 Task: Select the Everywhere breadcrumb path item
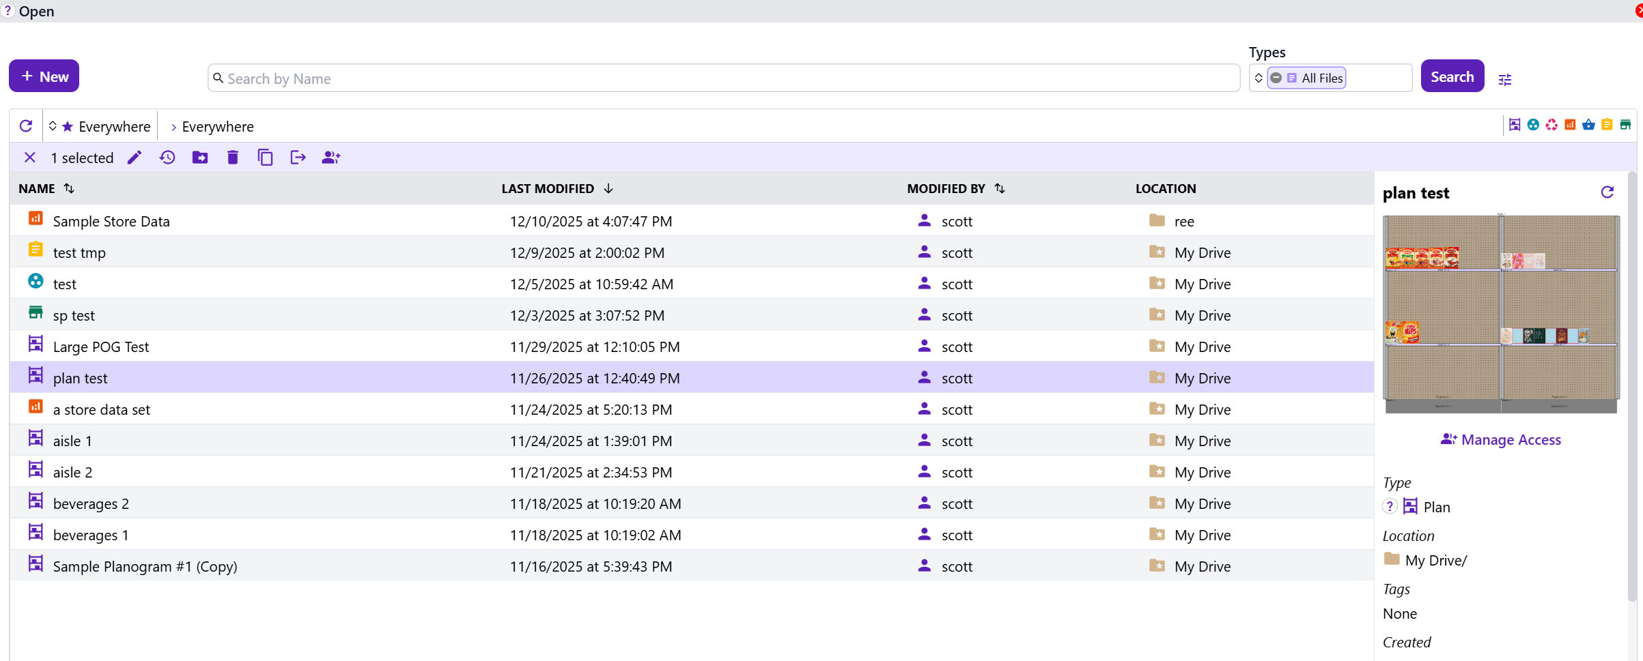(x=217, y=127)
